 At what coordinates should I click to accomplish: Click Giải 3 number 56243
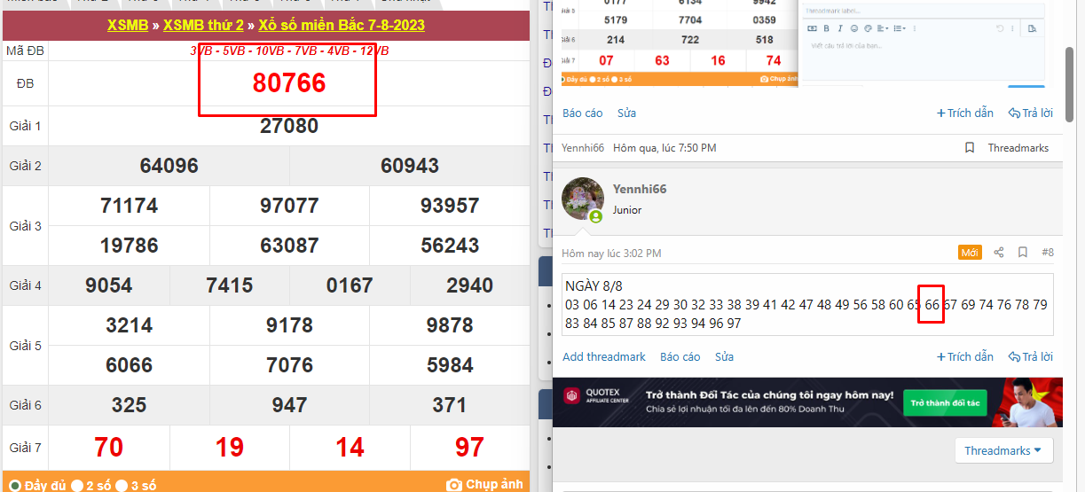(450, 246)
